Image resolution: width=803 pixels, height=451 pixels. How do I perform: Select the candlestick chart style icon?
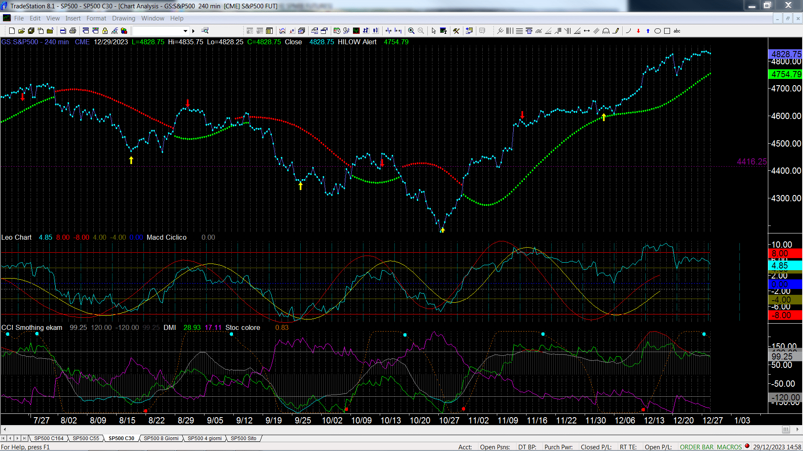pyautogui.click(x=376, y=31)
